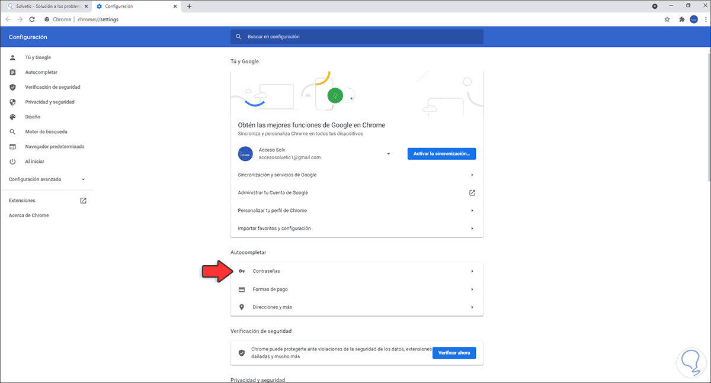Image resolution: width=711 pixels, height=383 pixels.
Task: Click the arrow at the end of Formas de pago
Action: pos(472,289)
